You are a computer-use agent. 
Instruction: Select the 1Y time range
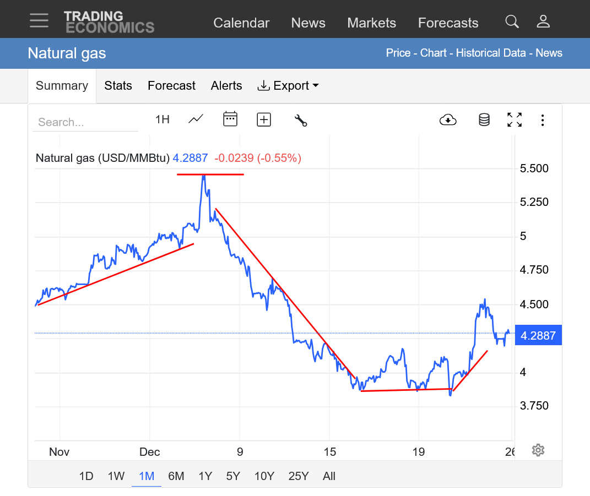(205, 476)
